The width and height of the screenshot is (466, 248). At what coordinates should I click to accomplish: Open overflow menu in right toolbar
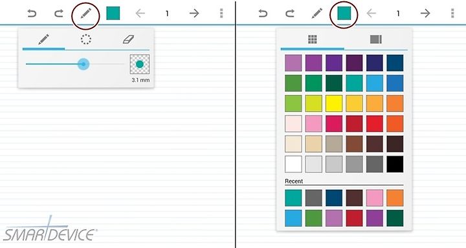click(x=452, y=14)
